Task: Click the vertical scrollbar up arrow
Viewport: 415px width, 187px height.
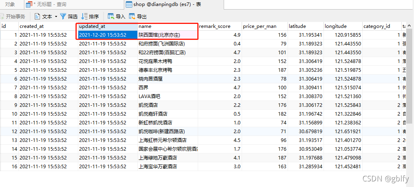Action: tap(409, 26)
